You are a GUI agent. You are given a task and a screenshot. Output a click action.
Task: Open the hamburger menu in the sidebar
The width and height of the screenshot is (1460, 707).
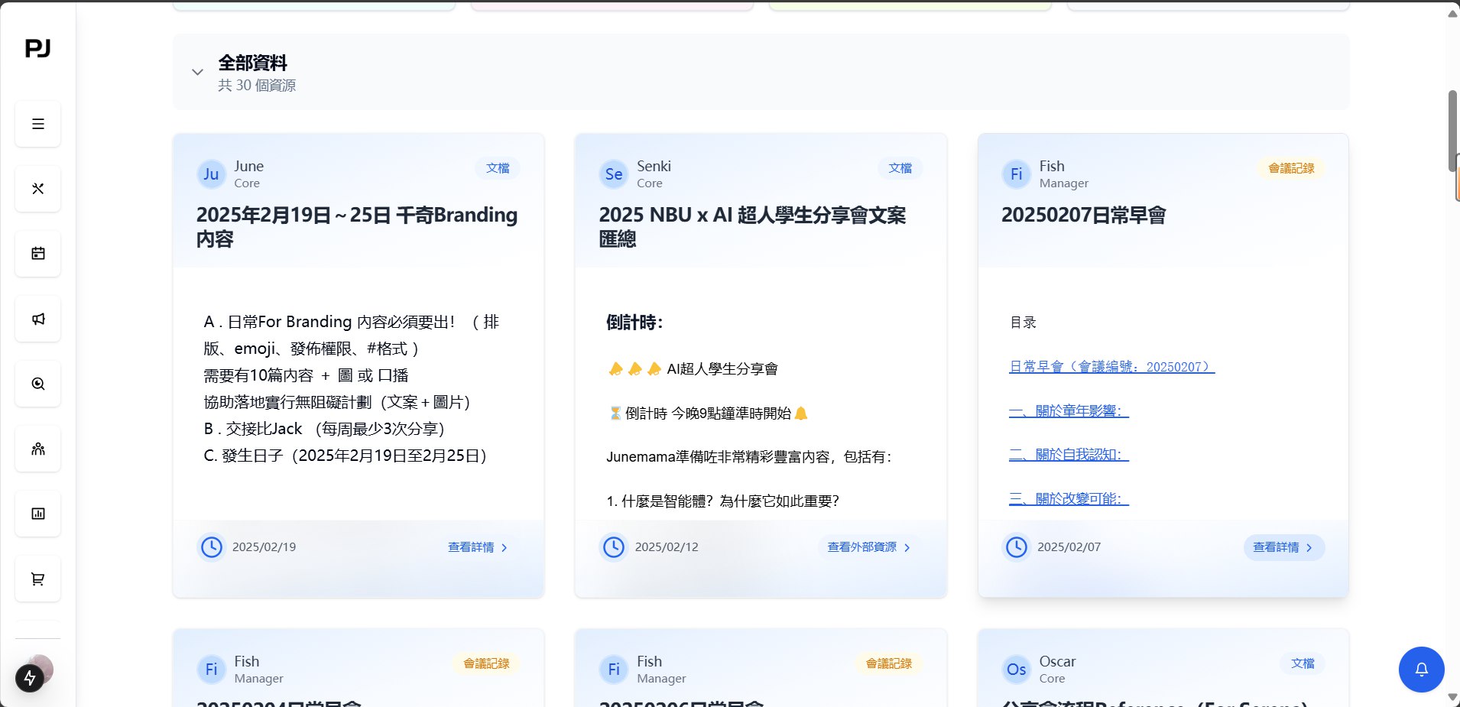(37, 124)
